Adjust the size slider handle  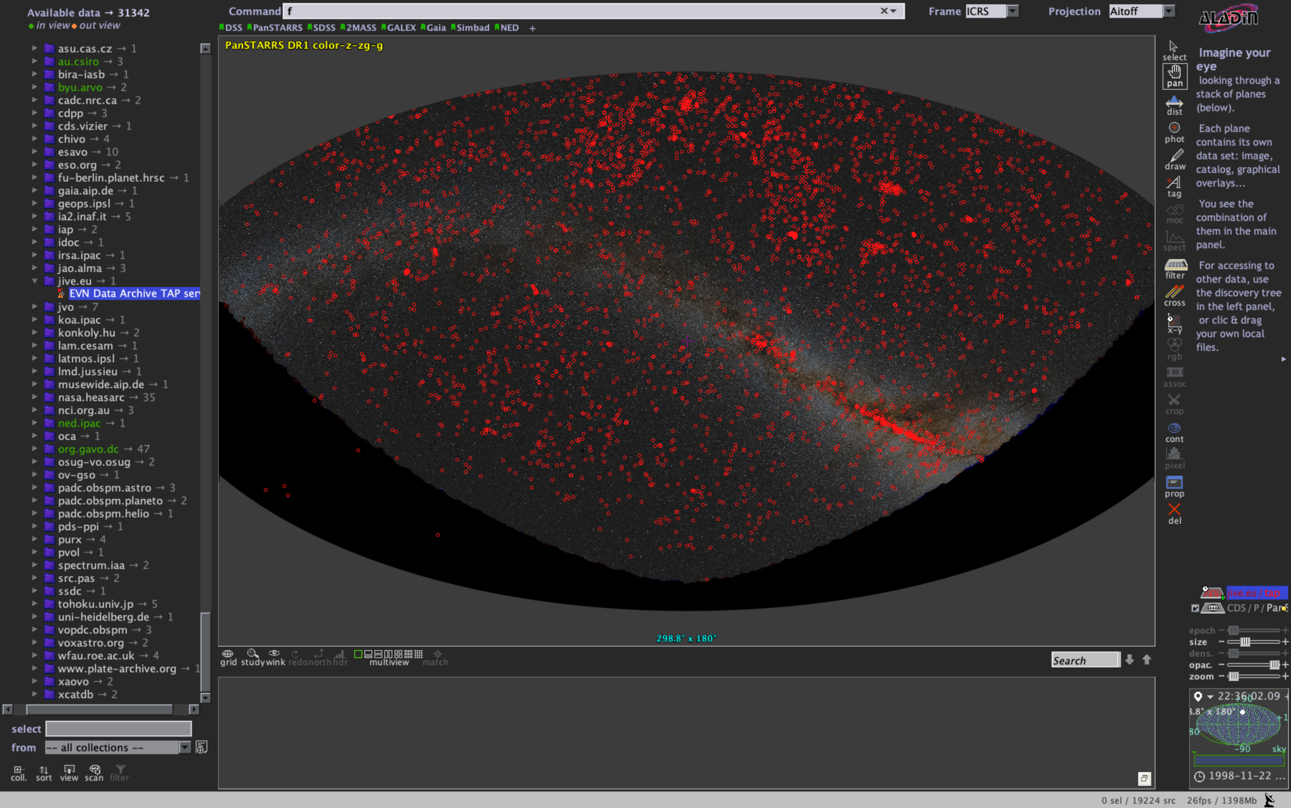click(1245, 642)
